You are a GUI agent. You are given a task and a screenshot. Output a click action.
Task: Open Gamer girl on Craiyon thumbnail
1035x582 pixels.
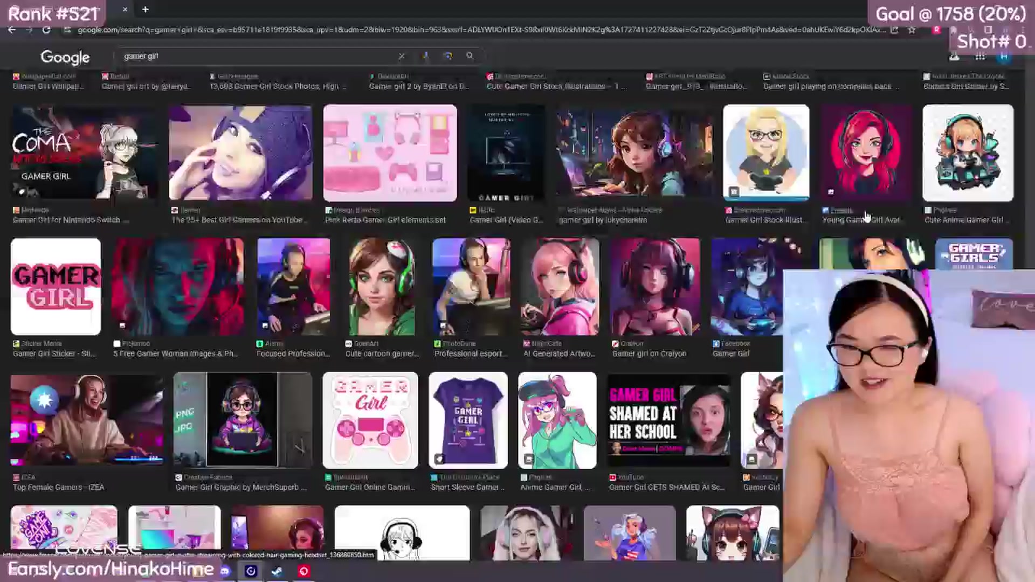tap(655, 287)
